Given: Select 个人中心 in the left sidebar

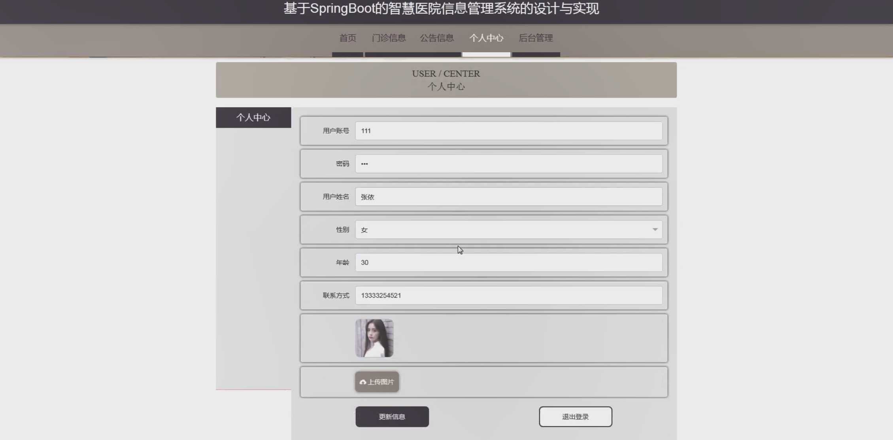Looking at the screenshot, I should point(253,117).
